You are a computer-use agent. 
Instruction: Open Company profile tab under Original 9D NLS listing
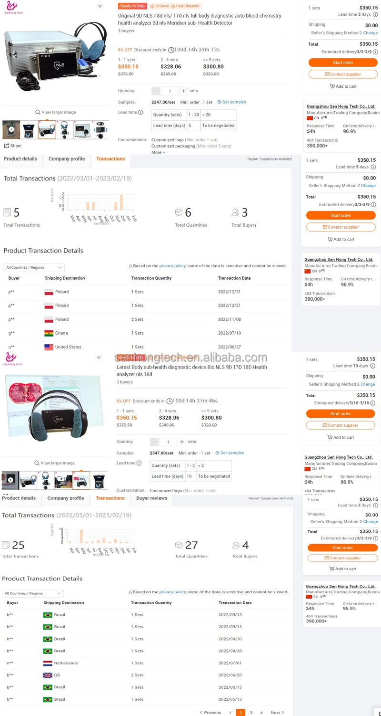(x=67, y=159)
